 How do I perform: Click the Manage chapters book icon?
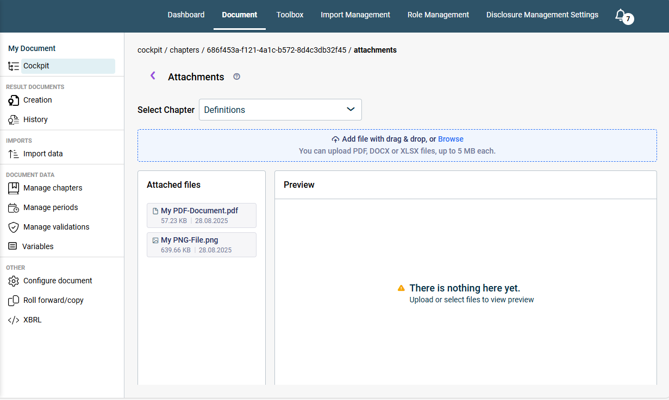[14, 188]
